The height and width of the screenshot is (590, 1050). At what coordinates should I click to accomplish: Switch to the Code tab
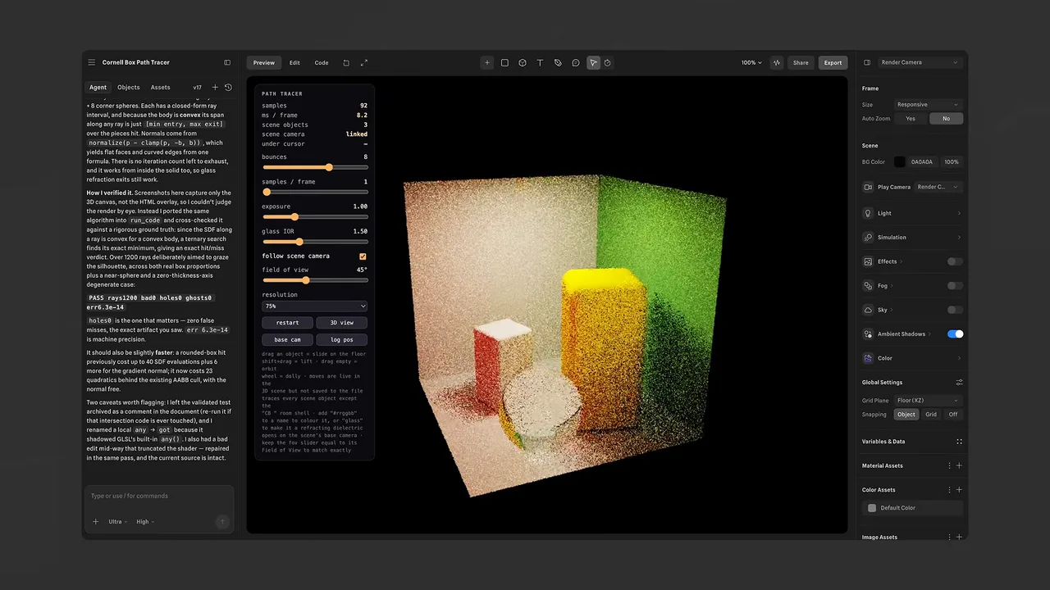tap(322, 62)
